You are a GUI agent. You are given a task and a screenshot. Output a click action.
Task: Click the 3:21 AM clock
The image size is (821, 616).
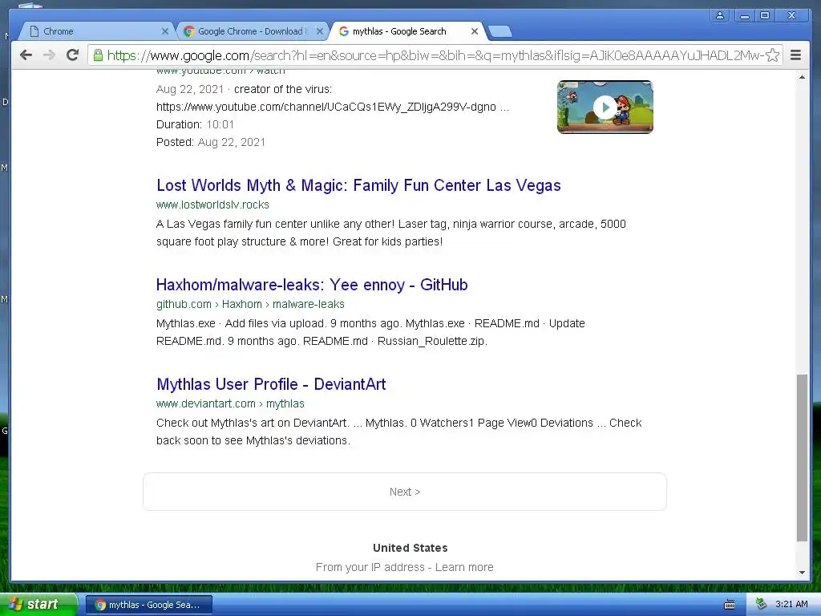click(791, 605)
